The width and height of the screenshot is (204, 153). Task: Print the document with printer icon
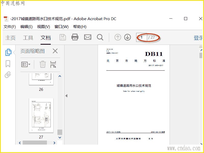pos(75,37)
